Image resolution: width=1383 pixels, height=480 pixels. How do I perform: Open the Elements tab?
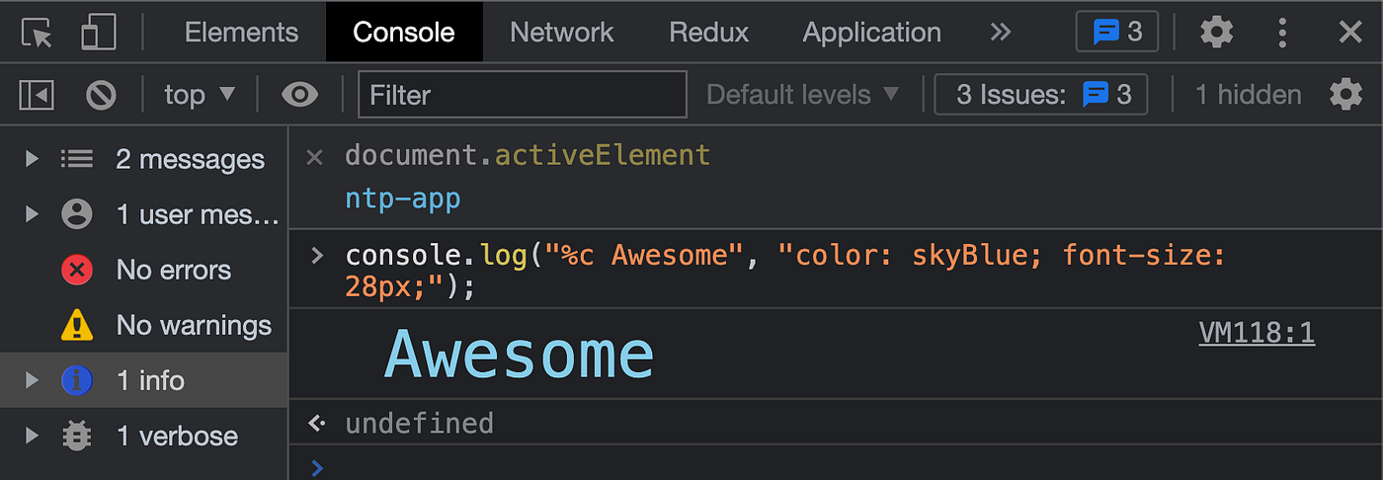point(241,33)
